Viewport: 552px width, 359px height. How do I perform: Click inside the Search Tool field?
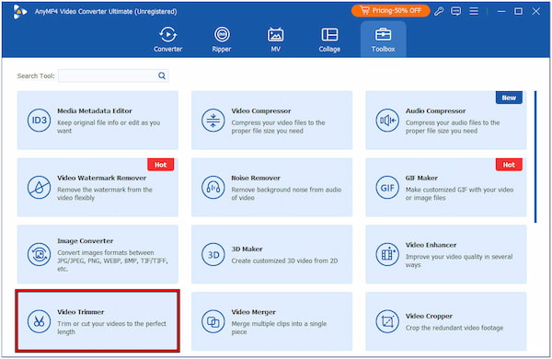tap(113, 75)
